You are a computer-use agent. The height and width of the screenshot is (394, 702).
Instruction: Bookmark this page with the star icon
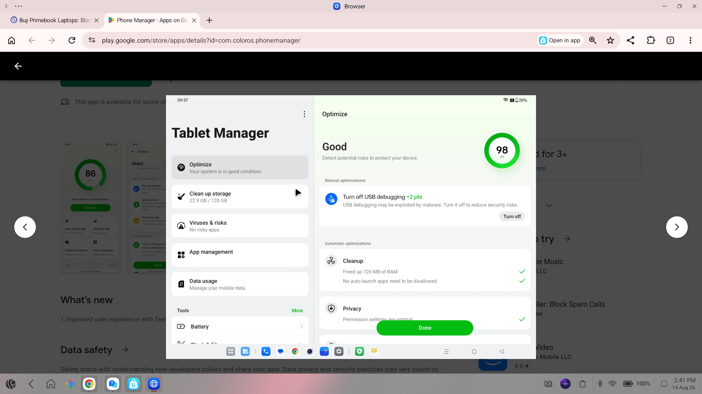[x=610, y=40]
